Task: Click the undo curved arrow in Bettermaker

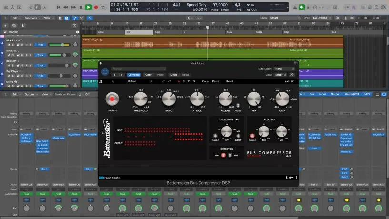Action: [x=164, y=81]
